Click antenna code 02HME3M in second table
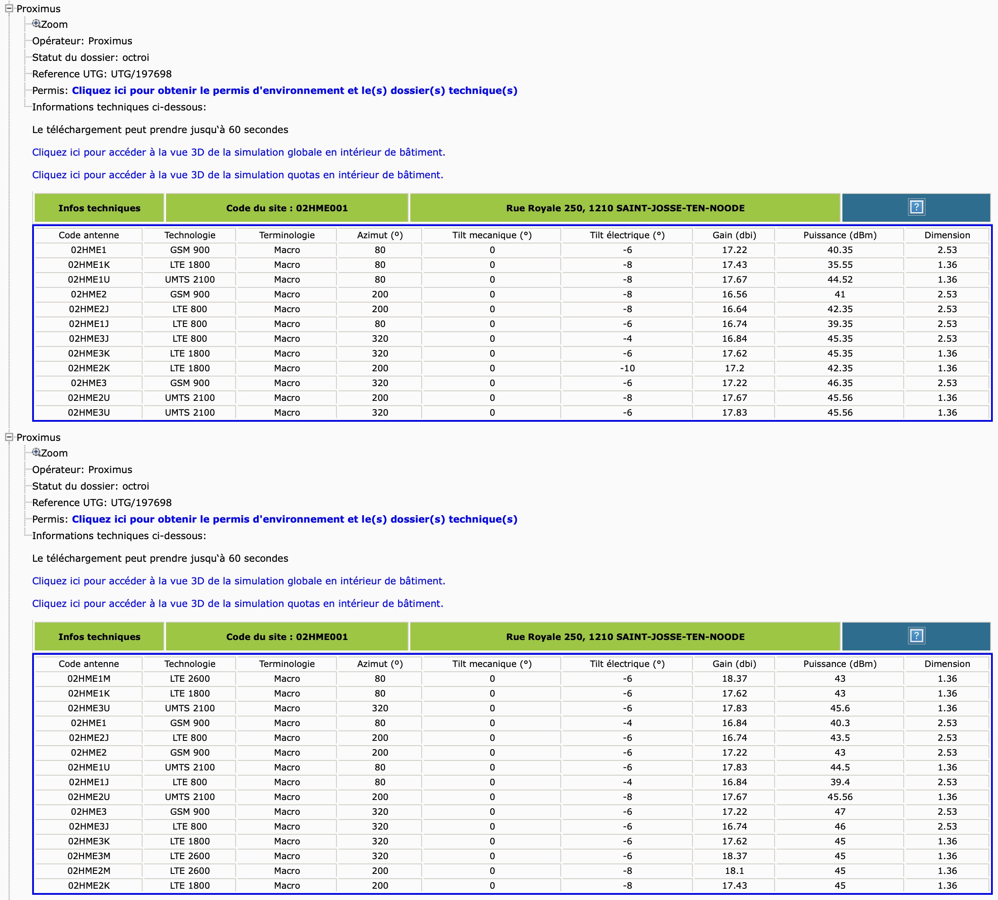The height and width of the screenshot is (900, 998). pyautogui.click(x=89, y=856)
